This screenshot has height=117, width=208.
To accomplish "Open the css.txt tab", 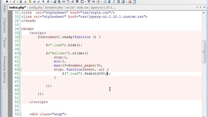I will tap(70, 7).
